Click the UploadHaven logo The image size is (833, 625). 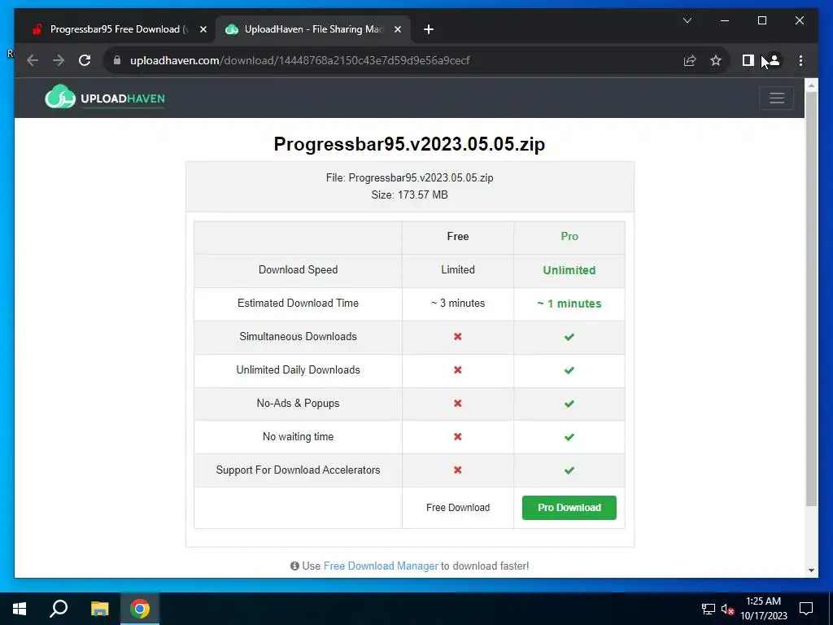click(105, 98)
